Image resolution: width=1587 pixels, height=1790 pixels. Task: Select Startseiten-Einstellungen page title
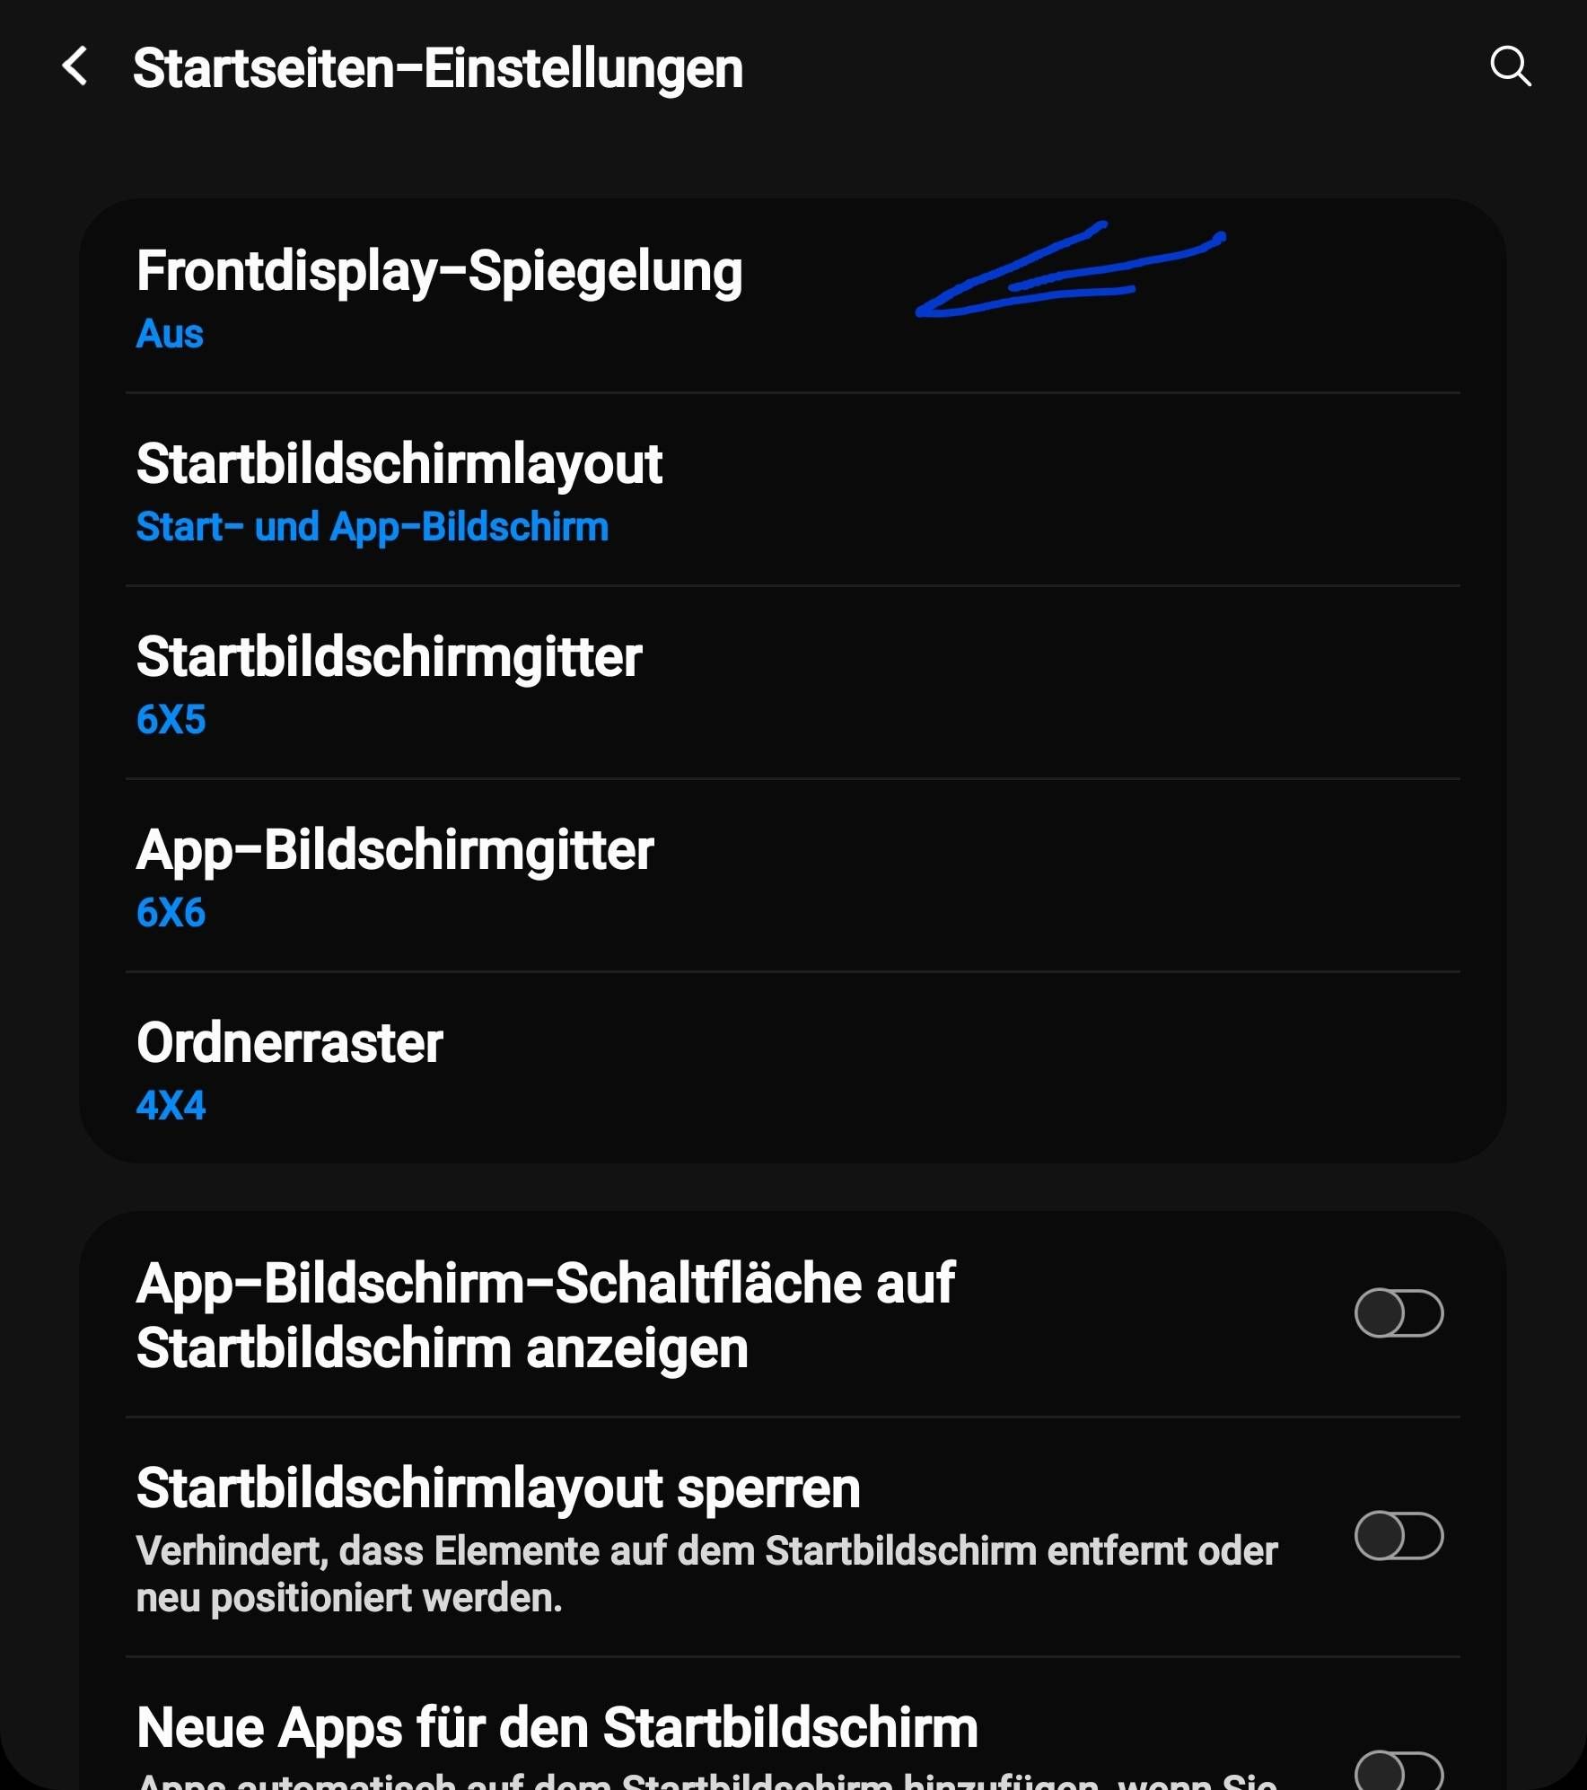[438, 68]
